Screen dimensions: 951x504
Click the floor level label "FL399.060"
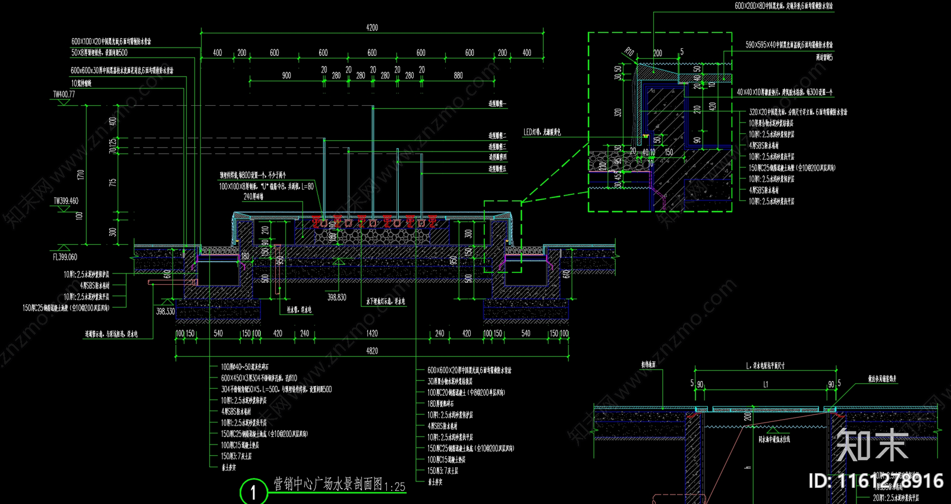coord(65,257)
